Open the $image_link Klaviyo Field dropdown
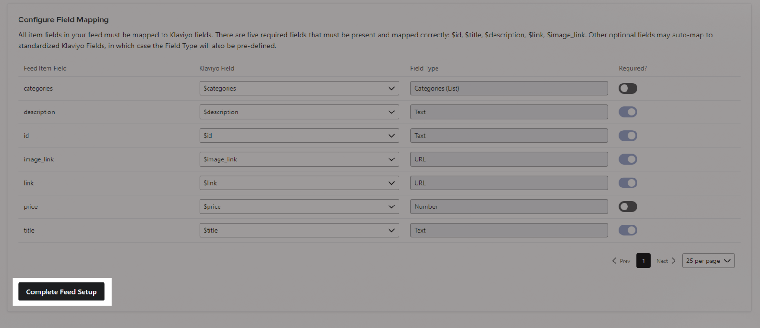The height and width of the screenshot is (328, 760). click(x=299, y=159)
